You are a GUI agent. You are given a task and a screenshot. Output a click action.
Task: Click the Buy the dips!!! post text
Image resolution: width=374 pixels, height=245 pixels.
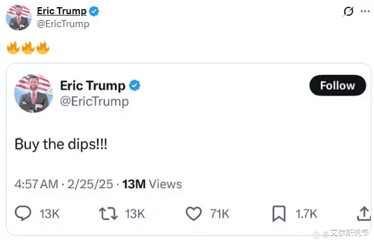pyautogui.click(x=61, y=144)
